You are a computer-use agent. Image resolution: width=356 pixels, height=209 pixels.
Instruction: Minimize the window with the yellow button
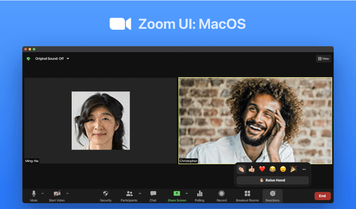click(x=30, y=49)
